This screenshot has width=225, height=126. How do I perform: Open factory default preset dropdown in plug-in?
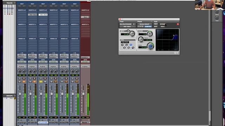(144, 24)
